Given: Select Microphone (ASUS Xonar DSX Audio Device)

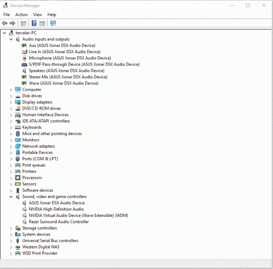Looking at the screenshot, I should [x=70, y=58].
